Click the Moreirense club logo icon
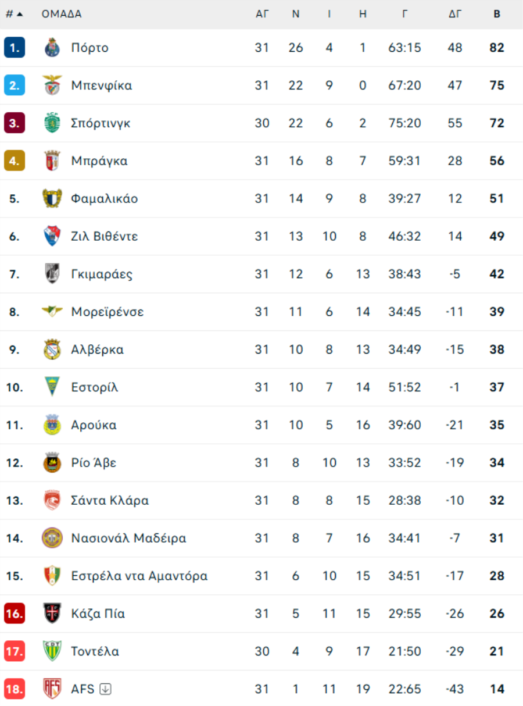This screenshot has height=706, width=523. [x=52, y=312]
